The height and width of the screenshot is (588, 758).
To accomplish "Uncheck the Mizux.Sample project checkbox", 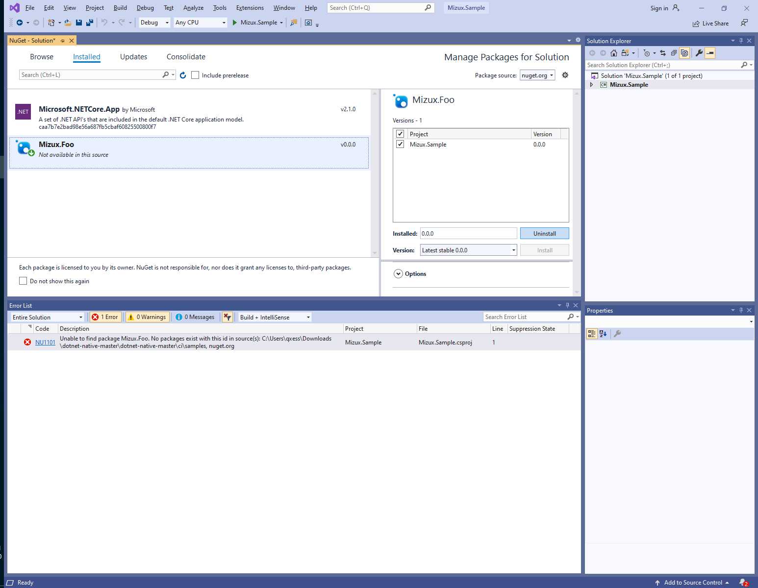I will 400,144.
